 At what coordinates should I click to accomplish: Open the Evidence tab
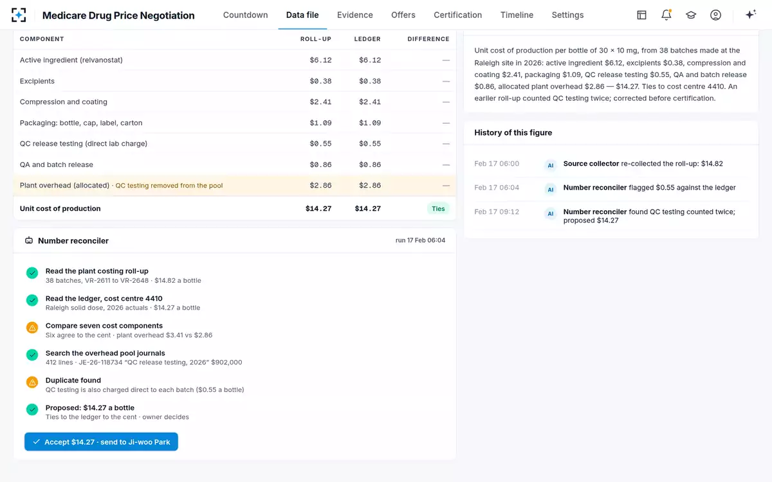tap(355, 15)
